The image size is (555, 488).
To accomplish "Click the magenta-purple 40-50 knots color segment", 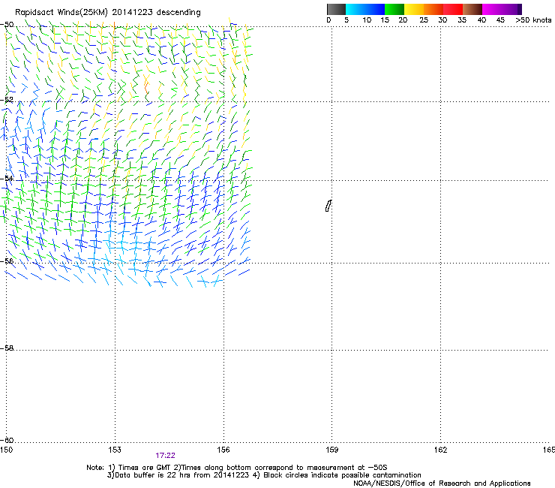I will point(502,9).
